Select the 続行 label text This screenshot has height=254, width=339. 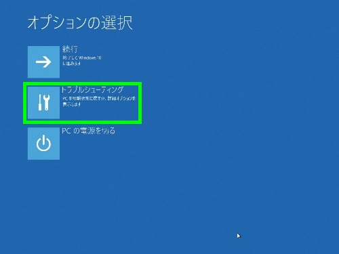(70, 49)
